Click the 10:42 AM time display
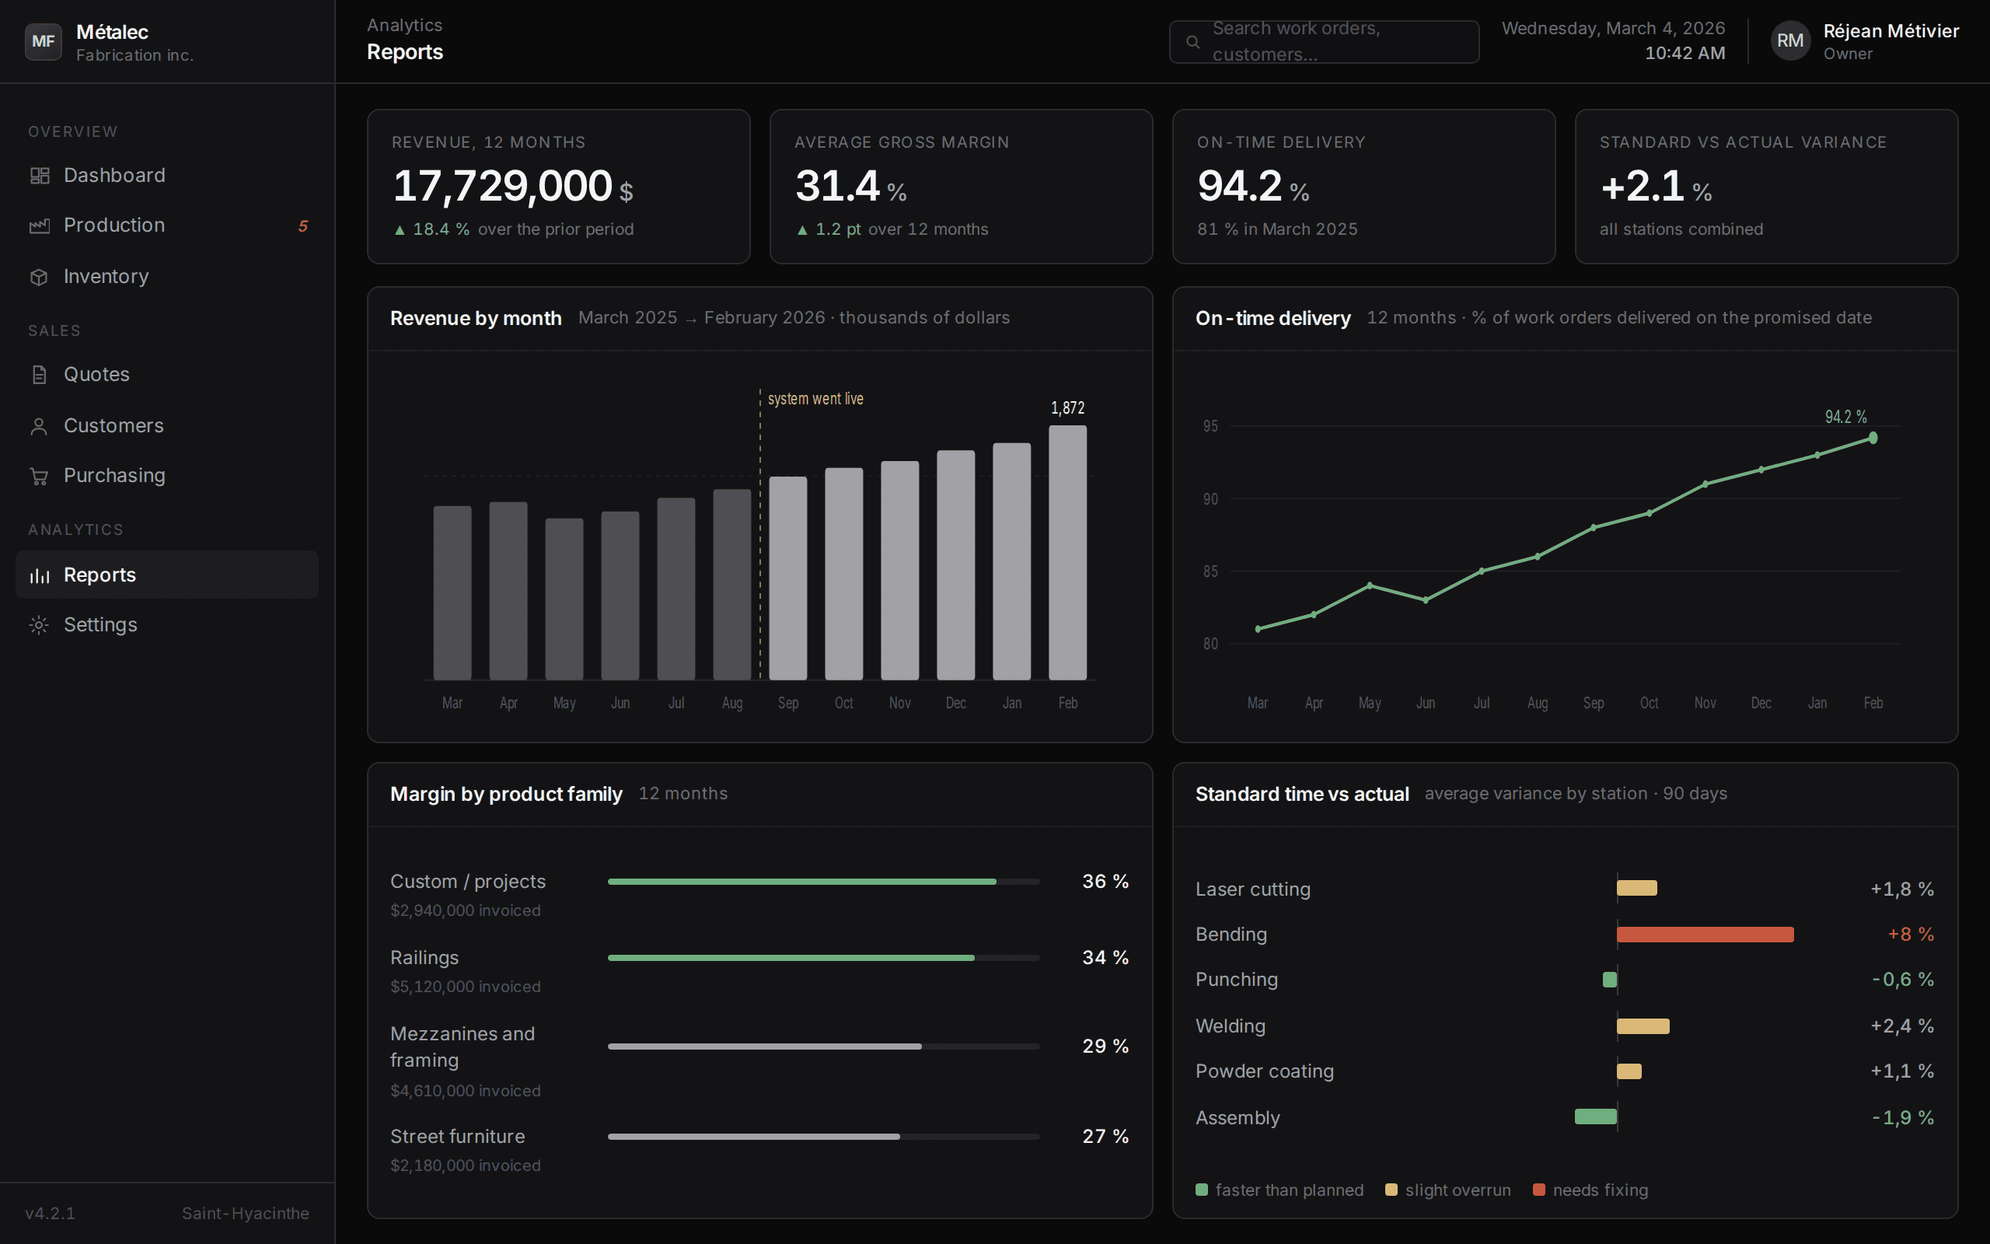 click(x=1684, y=54)
